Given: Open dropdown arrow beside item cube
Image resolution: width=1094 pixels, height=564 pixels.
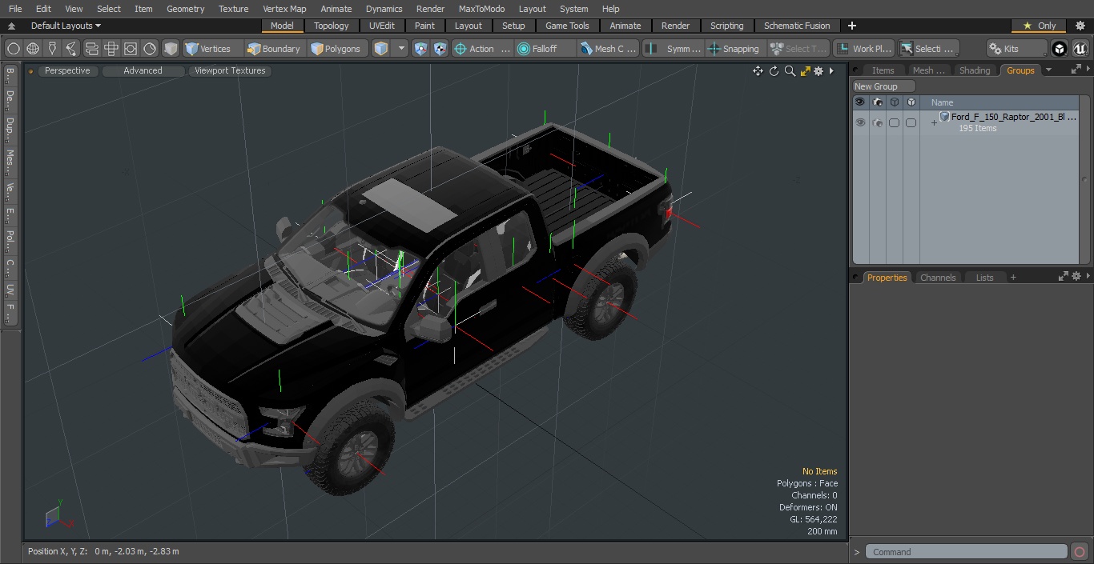Looking at the screenshot, I should tap(402, 49).
